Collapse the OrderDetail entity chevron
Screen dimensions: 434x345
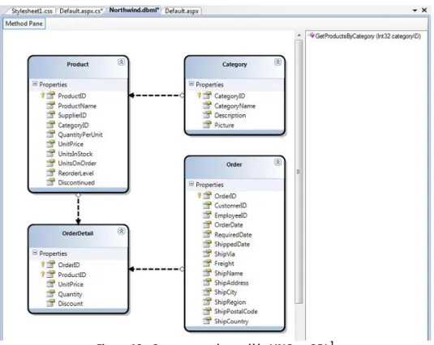121,231
